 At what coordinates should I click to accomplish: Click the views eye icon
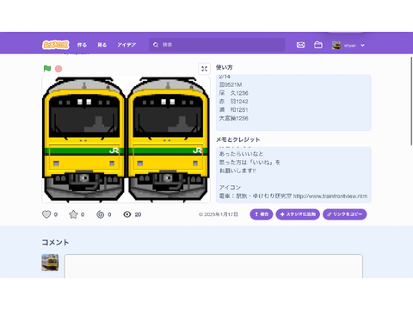pos(127,214)
